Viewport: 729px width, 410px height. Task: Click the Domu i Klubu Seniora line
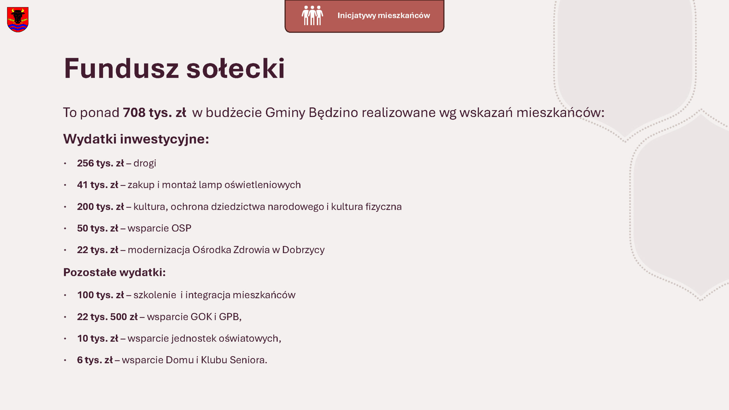click(x=172, y=360)
